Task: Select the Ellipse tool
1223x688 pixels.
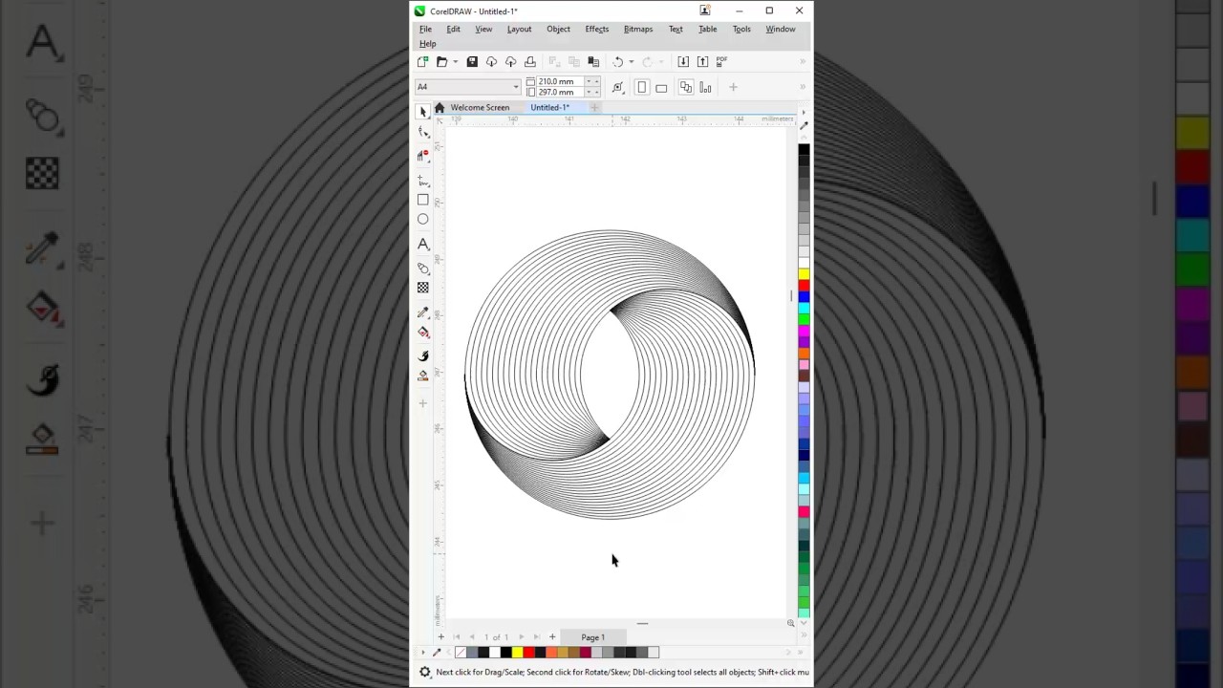Action: [423, 220]
